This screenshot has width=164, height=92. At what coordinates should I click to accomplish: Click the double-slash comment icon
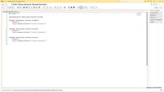(x=91, y=7)
